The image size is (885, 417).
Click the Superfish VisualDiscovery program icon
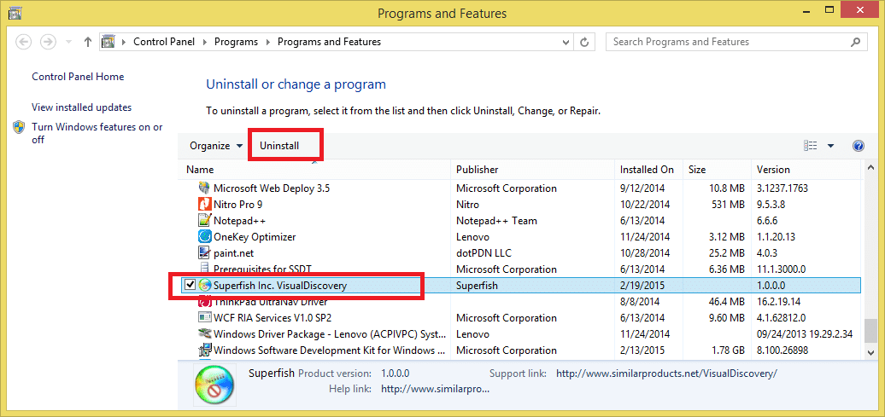pyautogui.click(x=204, y=285)
